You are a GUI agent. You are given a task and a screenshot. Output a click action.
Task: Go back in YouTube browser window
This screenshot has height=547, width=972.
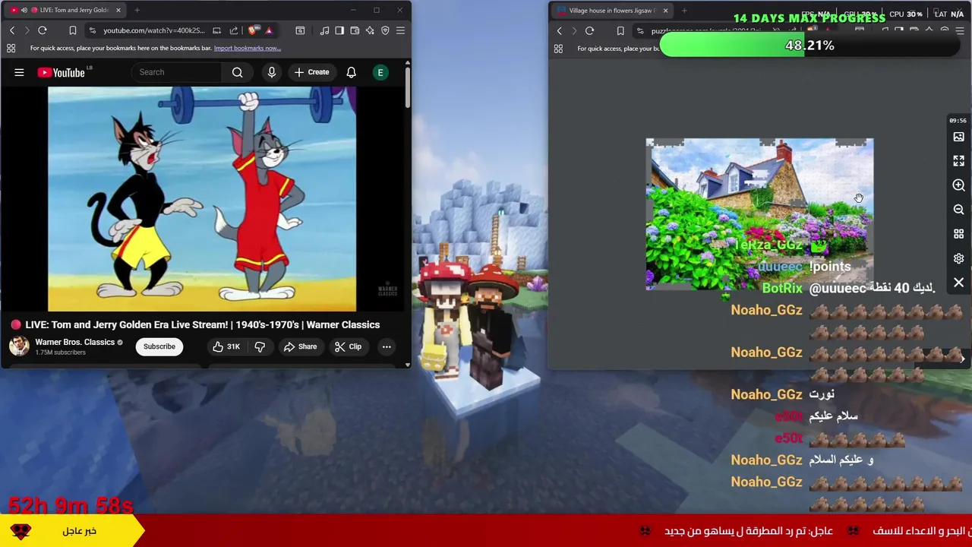click(12, 30)
